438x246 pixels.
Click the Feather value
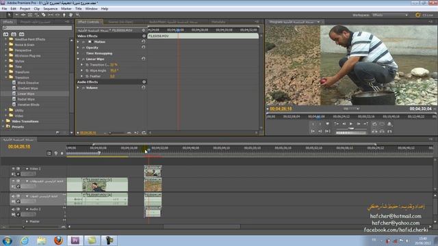point(112,76)
